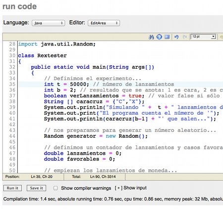The image size is (223, 209).
Task: Click the syntax highlight icon at toolbar edge
Action: [x=222, y=37]
